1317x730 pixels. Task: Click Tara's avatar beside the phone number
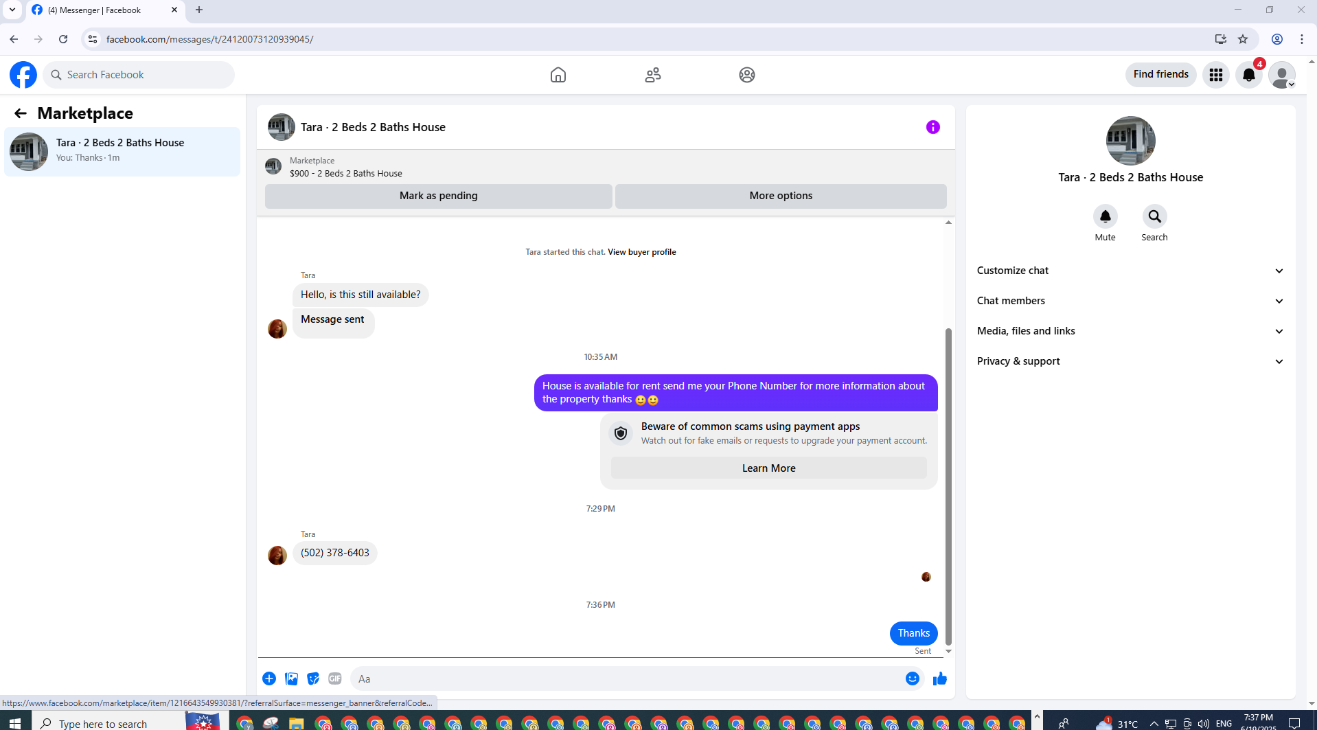click(x=277, y=555)
